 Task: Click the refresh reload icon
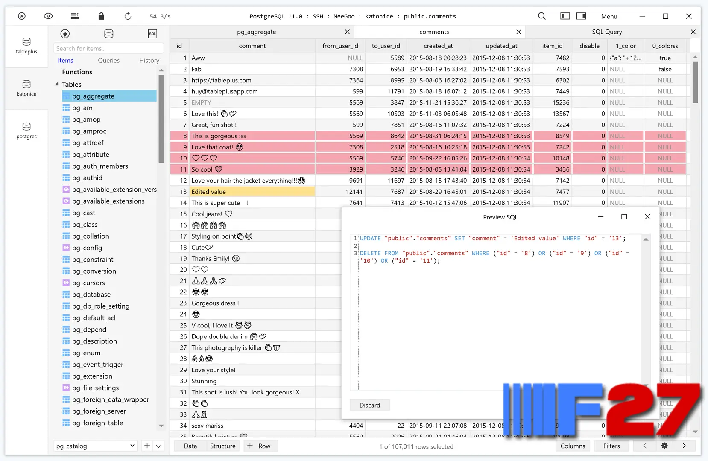(x=128, y=16)
